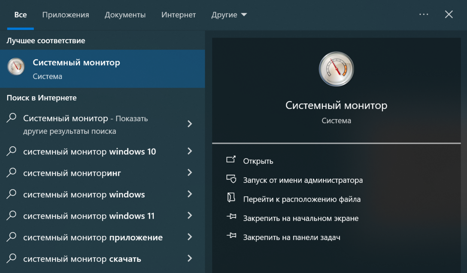Expand arrow for системный мониторинг suggestion
Viewport: 467px width, 273px height.
[x=190, y=172]
